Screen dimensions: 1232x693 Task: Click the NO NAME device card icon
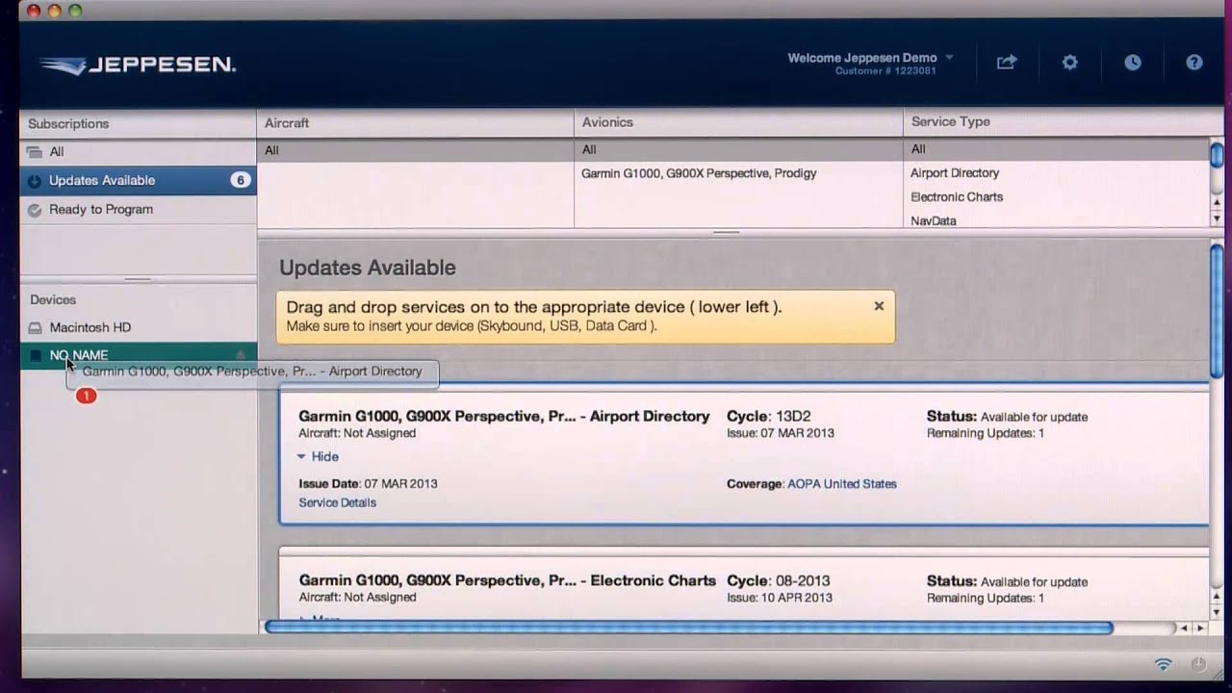(x=36, y=356)
